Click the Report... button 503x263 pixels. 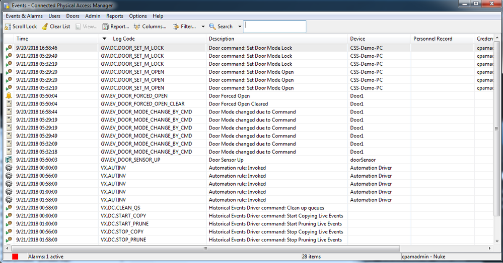[116, 27]
